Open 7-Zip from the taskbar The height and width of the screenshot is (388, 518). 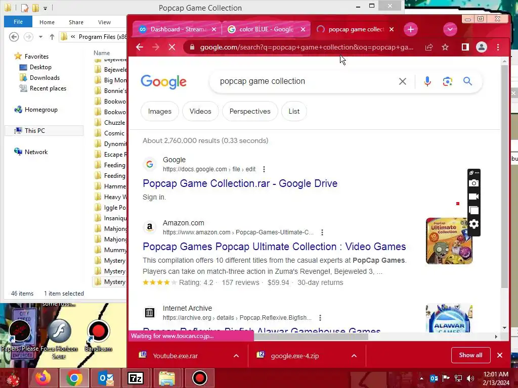click(136, 378)
